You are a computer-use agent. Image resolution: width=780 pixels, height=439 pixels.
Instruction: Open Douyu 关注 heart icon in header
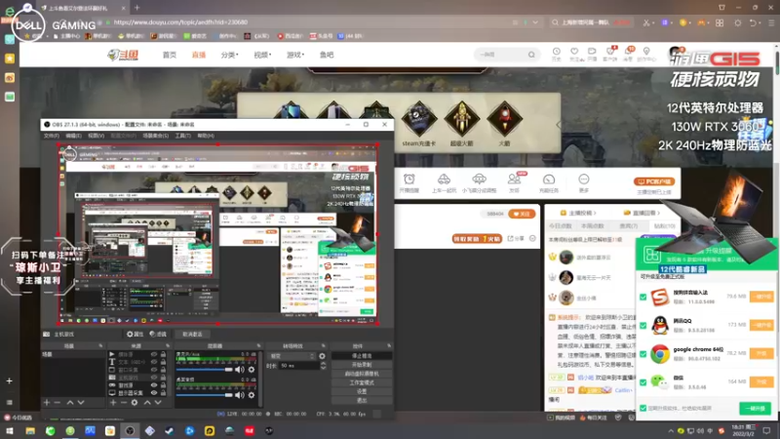pos(574,52)
